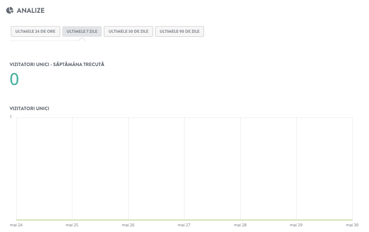This screenshot has height=232, width=369.
Task: Switch to Ultimele 30 de zile
Action: coord(128,31)
